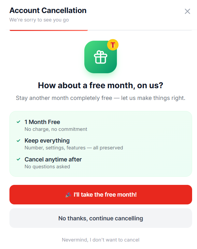The image size is (197, 249).
Task: Click checkmark beside 1 Month Free
Action: tap(19, 122)
